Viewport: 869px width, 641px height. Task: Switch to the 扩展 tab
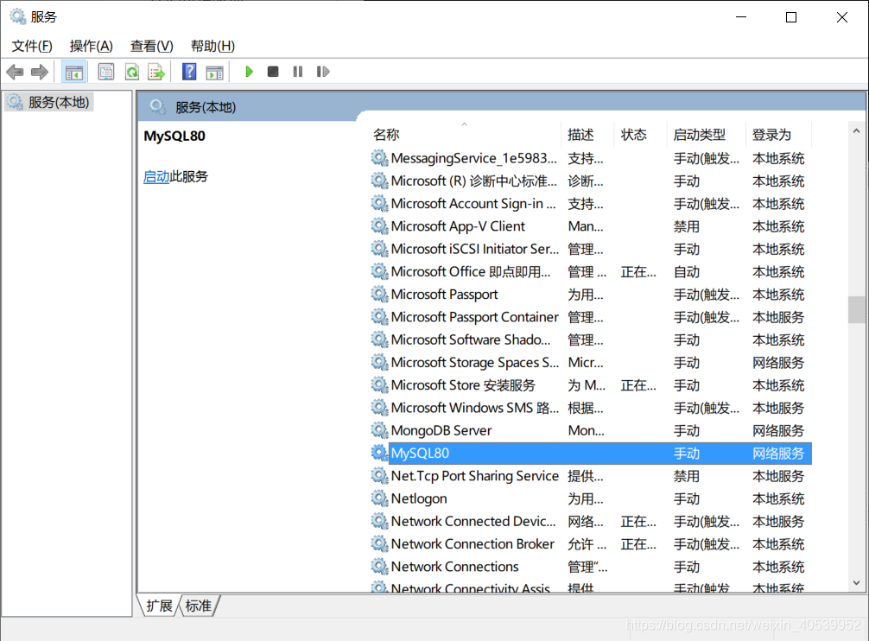tap(158, 606)
